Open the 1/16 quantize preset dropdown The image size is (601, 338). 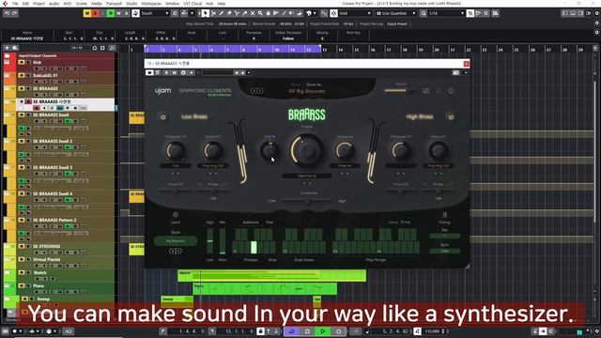click(x=447, y=13)
